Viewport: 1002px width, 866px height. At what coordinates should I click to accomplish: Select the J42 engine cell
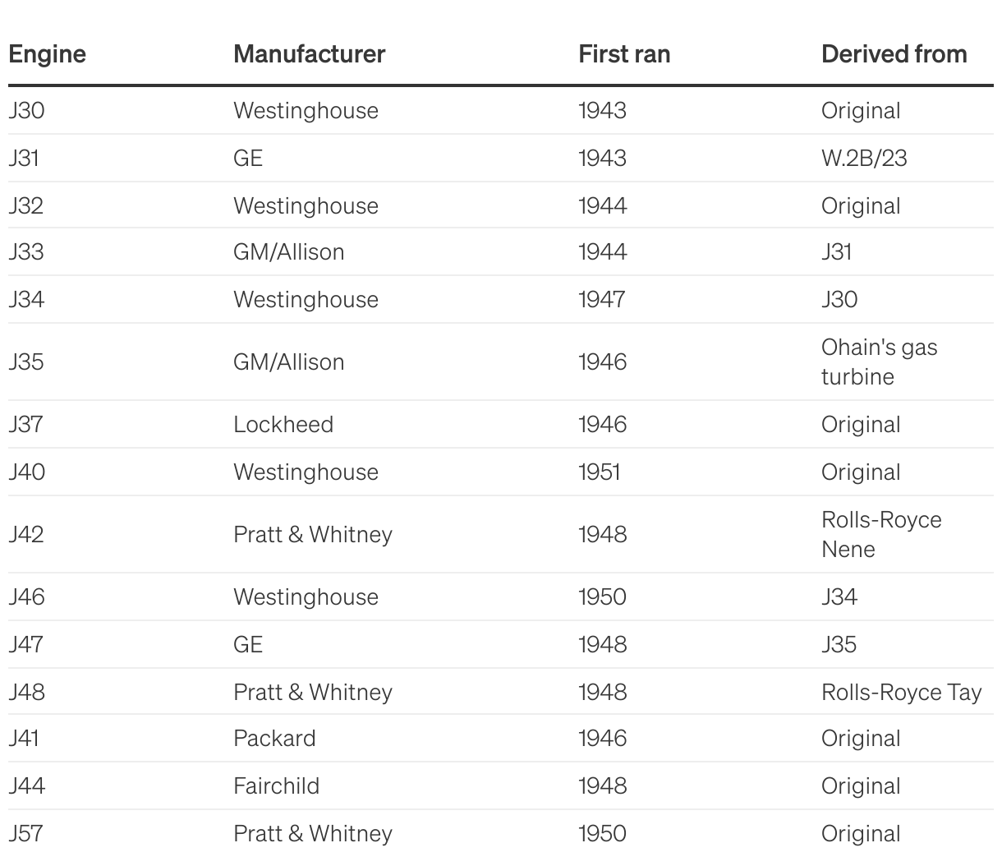26,534
